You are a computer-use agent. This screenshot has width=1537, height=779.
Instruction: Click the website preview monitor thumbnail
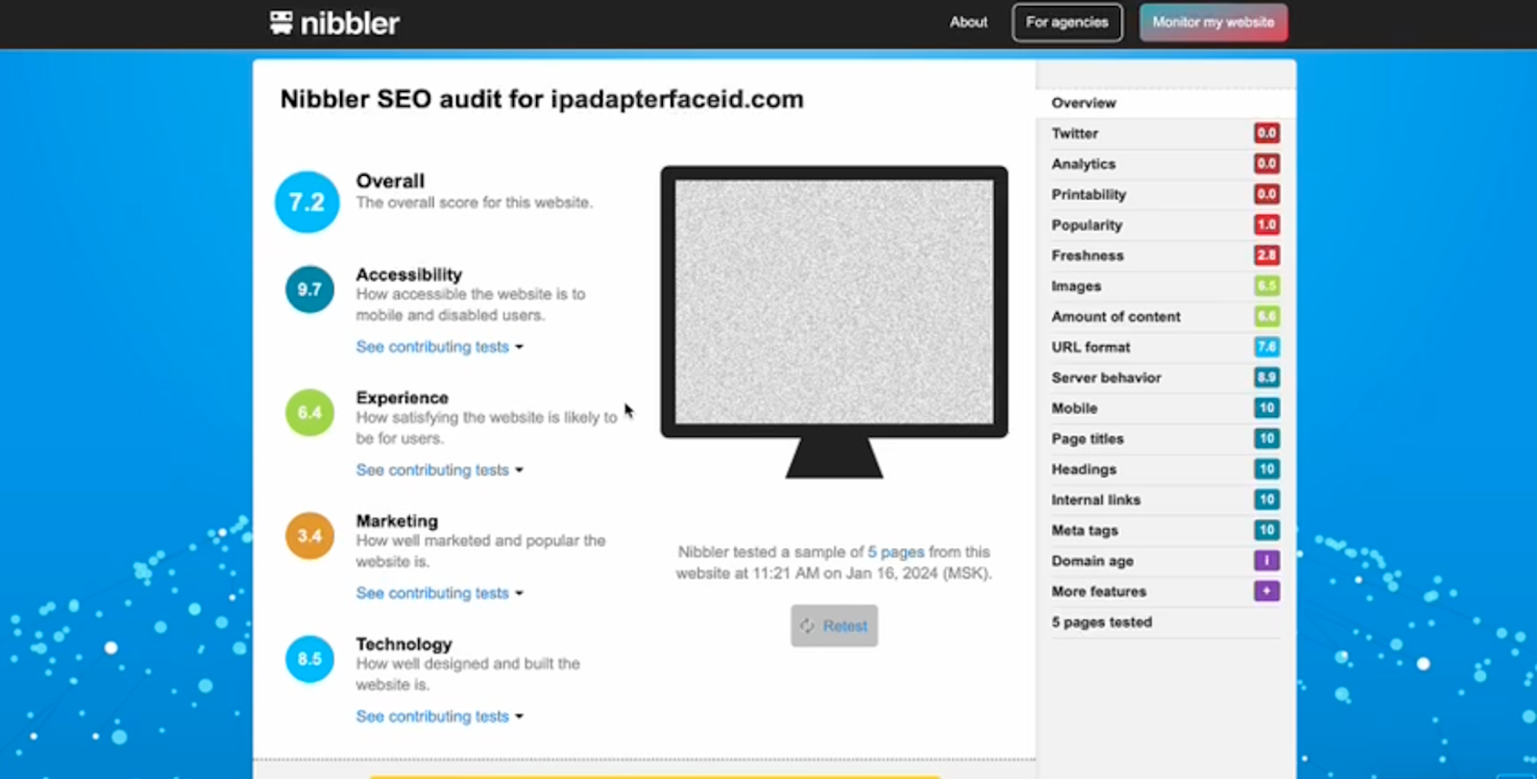(x=834, y=322)
